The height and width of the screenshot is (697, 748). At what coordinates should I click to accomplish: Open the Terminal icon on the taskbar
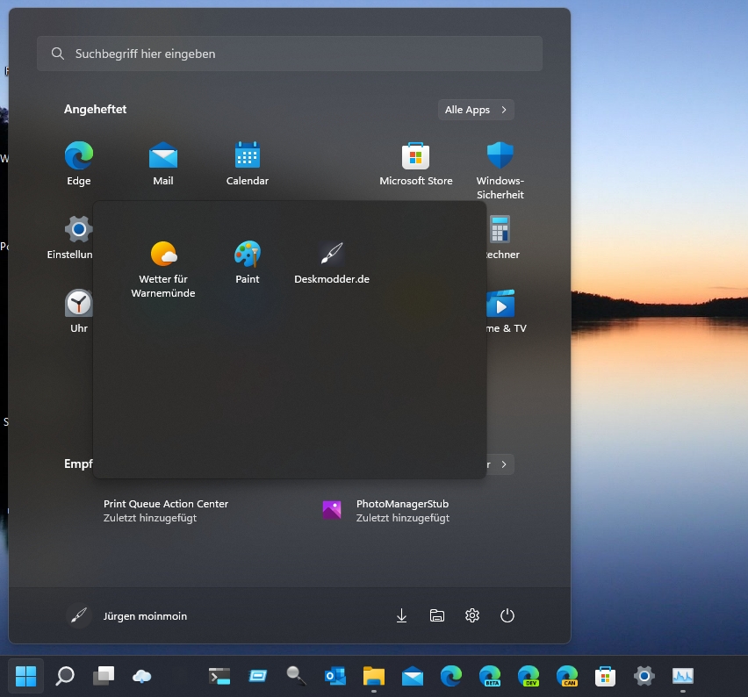219,676
